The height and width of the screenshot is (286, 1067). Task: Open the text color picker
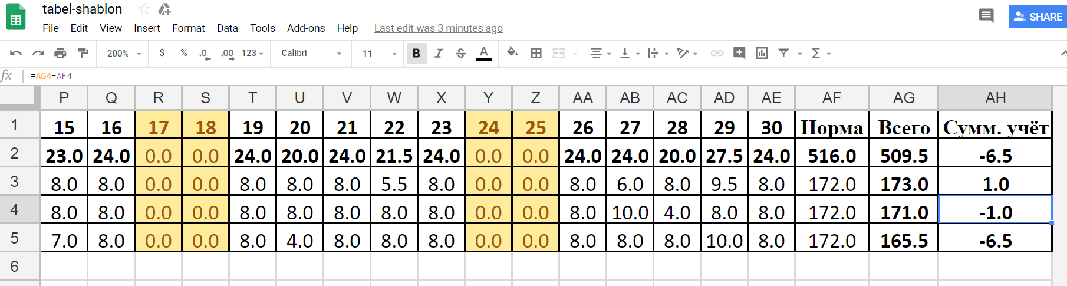pos(484,54)
